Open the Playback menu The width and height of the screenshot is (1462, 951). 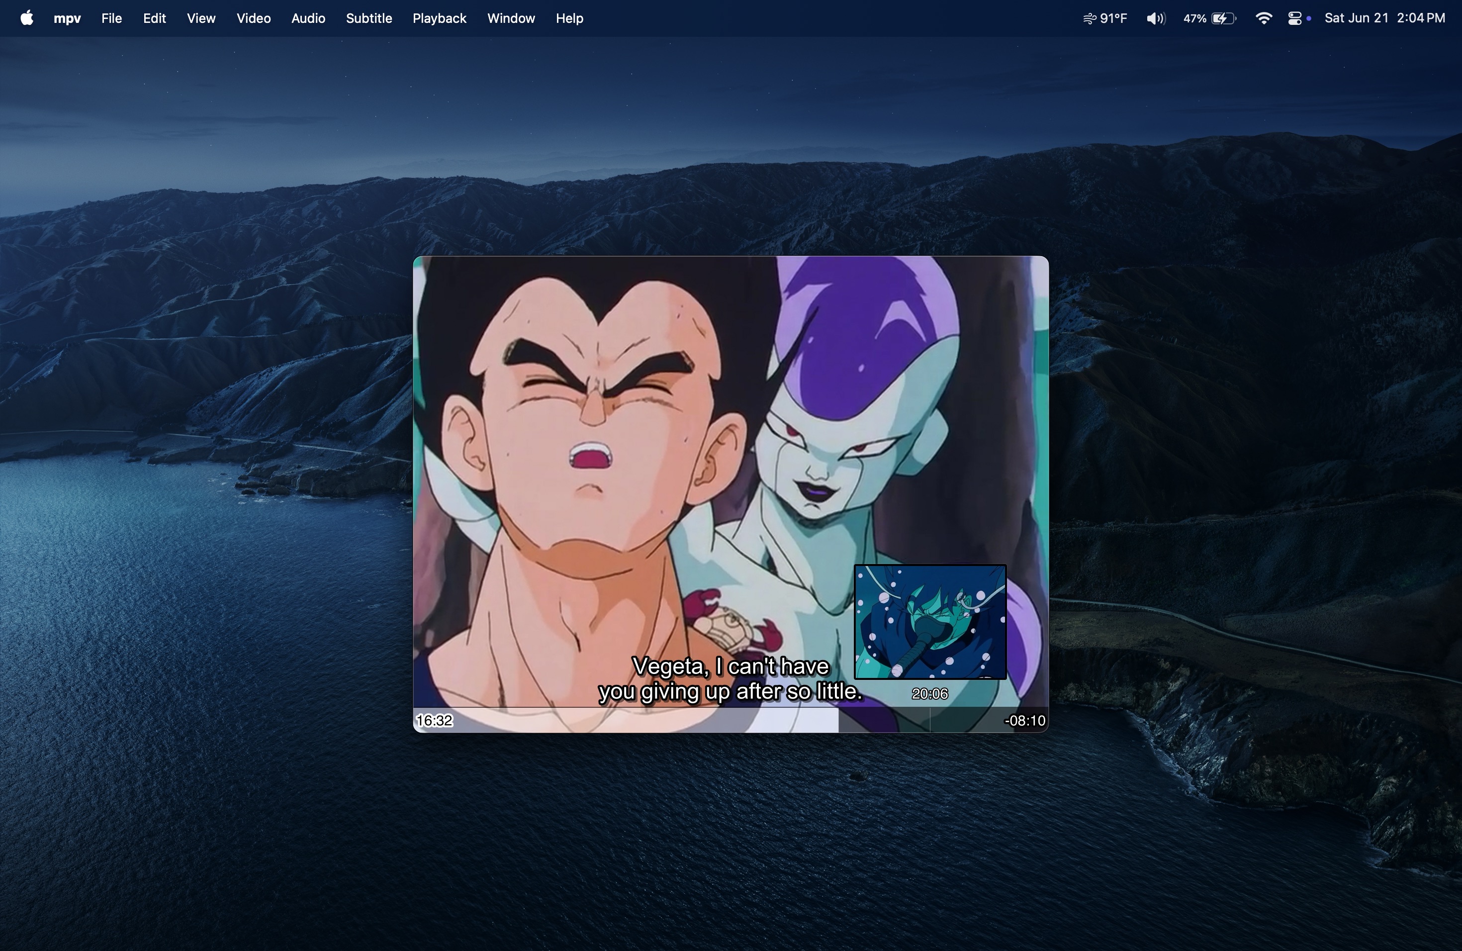[x=439, y=18]
